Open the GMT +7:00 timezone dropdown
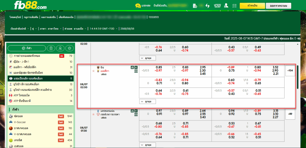Image resolution: width=306 pixels, height=148 pixels. click(104, 29)
